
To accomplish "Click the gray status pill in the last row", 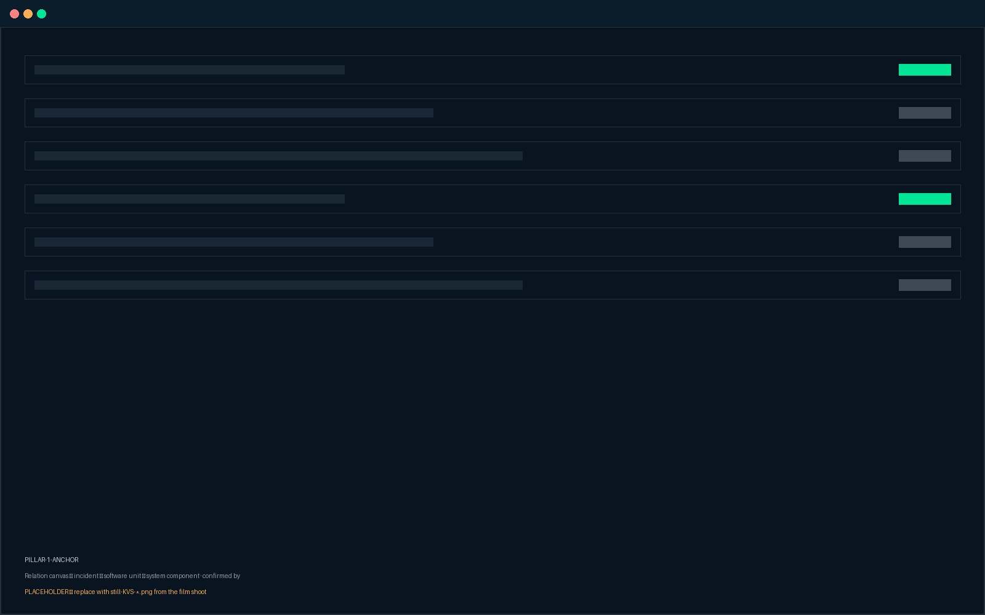I will pyautogui.click(x=925, y=285).
